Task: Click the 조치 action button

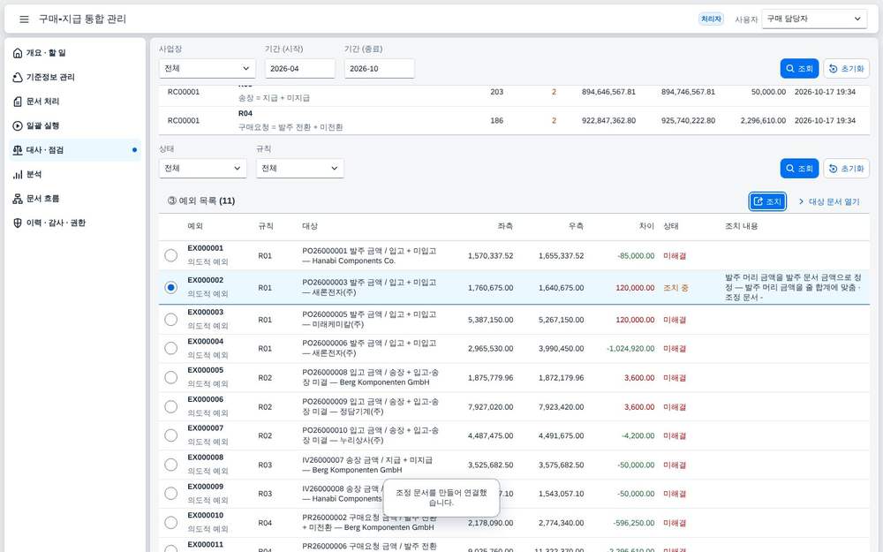Action: (767, 201)
